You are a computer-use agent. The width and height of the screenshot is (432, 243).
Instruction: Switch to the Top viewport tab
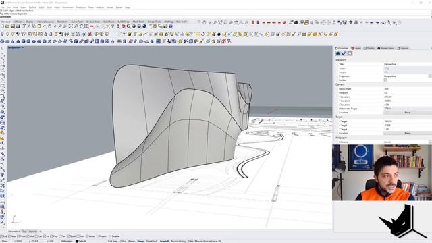(x=24, y=232)
